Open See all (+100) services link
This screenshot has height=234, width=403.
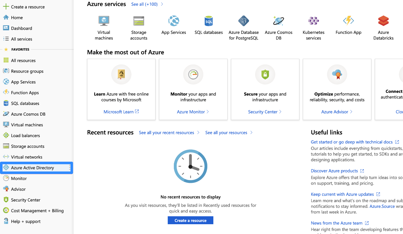(144, 4)
